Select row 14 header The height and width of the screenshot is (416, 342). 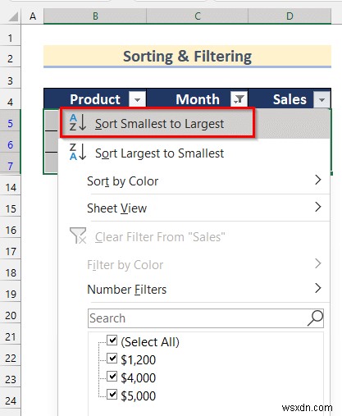coord(11,187)
